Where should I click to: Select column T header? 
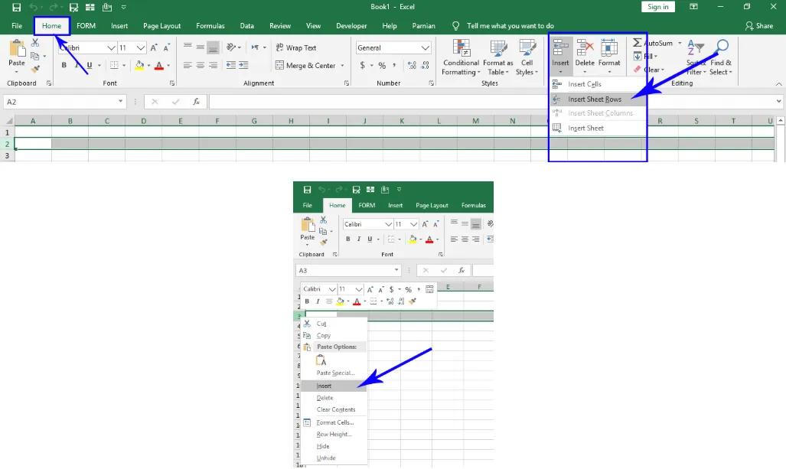click(733, 121)
